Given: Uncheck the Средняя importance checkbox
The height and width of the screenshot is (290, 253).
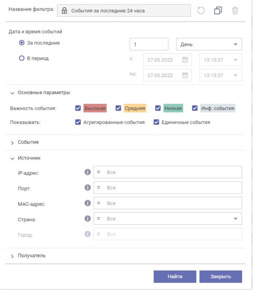Looking at the screenshot, I should (118, 108).
